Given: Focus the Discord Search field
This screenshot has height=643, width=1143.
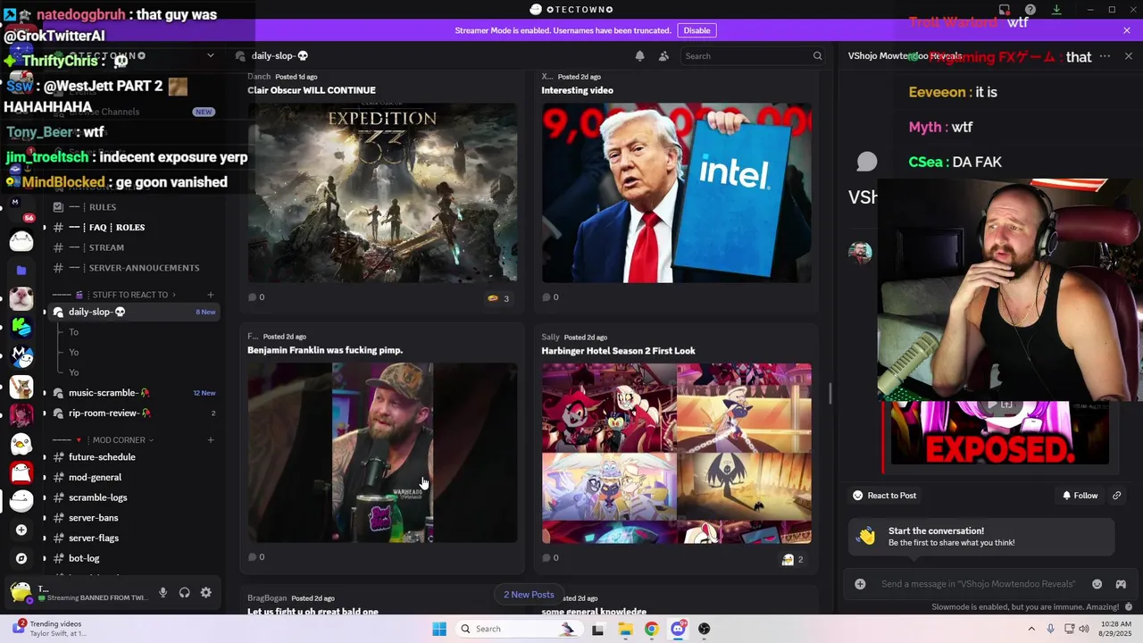Looking at the screenshot, I should pos(753,55).
